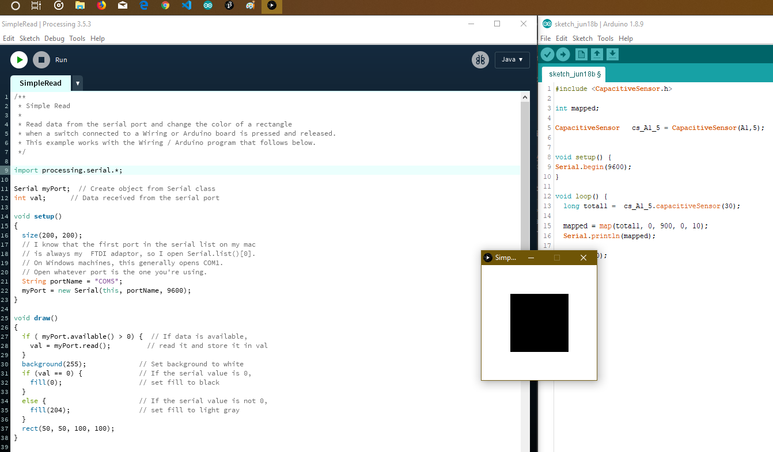The image size is (773, 452).
Task: Minimize the small Simp... sketch window
Action: (531, 258)
